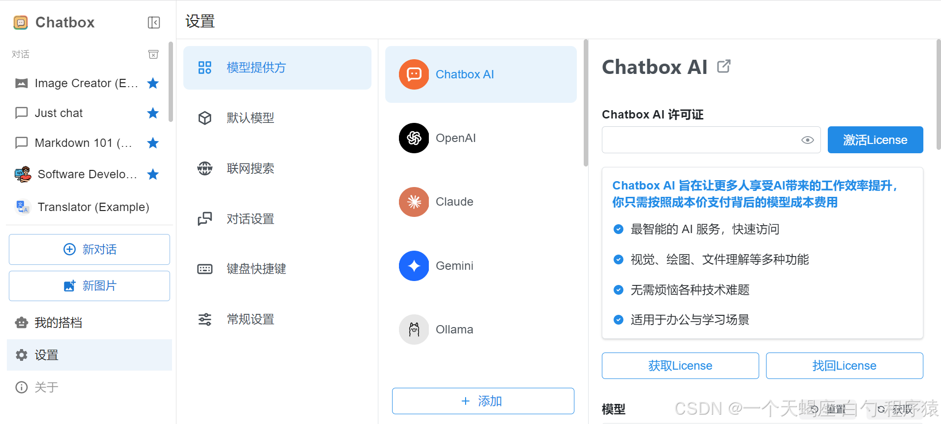Click the provider list scrollbar
This screenshot has height=424, width=941.
(x=586, y=103)
